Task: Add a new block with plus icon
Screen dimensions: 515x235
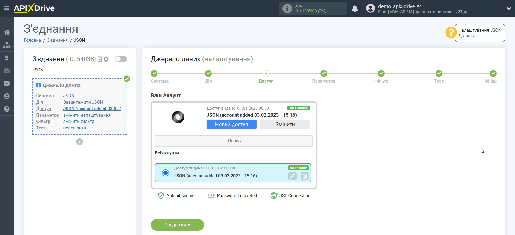Action: point(79,142)
